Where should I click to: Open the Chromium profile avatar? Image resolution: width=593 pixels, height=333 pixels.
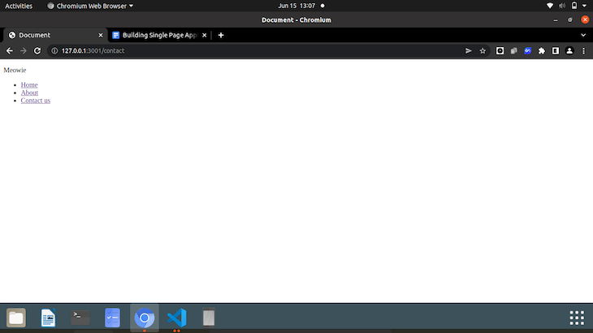click(x=569, y=50)
